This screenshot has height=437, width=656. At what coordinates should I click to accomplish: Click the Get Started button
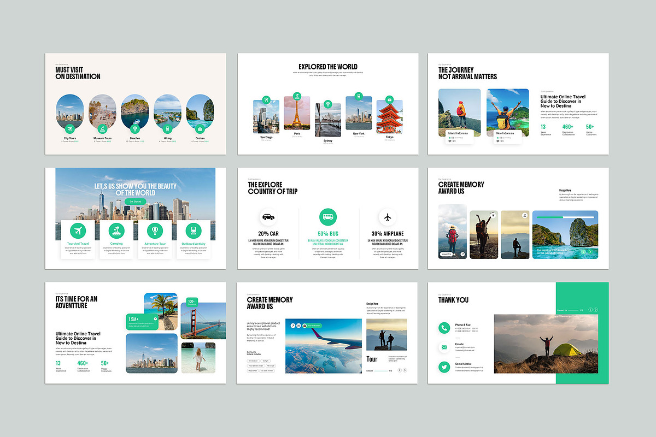[x=136, y=202]
